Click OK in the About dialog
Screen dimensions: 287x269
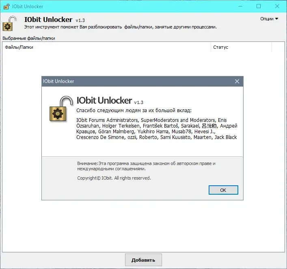tap(223, 190)
